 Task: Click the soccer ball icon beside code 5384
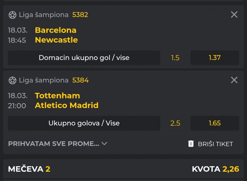(12, 80)
